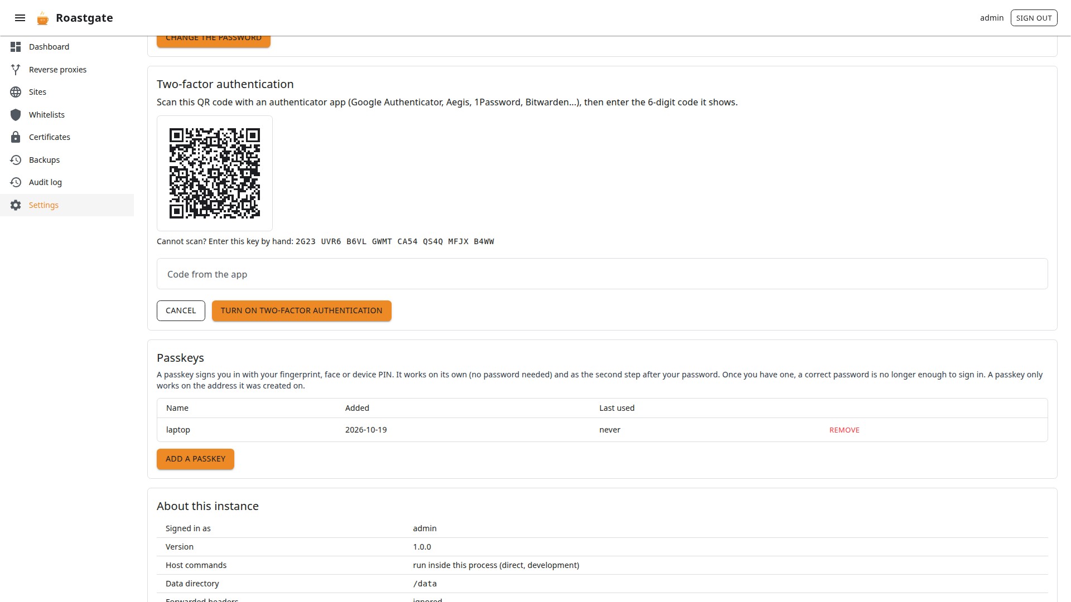This screenshot has width=1071, height=602.
Task: Navigate to Sites section
Action: click(x=67, y=92)
